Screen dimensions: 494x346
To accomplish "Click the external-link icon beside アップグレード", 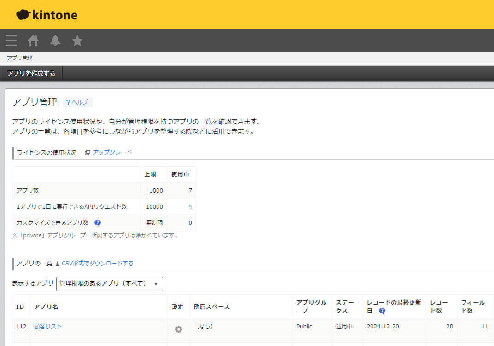I will [87, 152].
